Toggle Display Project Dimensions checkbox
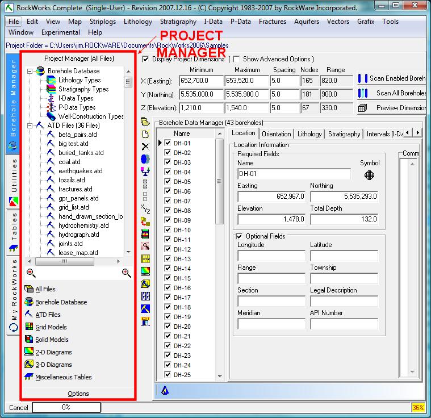 tap(145, 59)
